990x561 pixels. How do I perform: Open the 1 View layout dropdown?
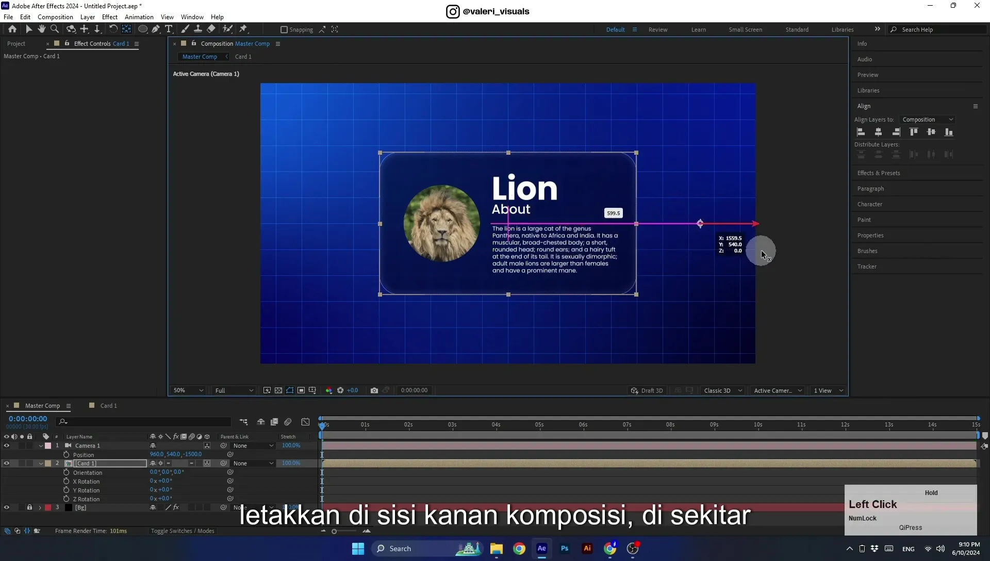[828, 390]
